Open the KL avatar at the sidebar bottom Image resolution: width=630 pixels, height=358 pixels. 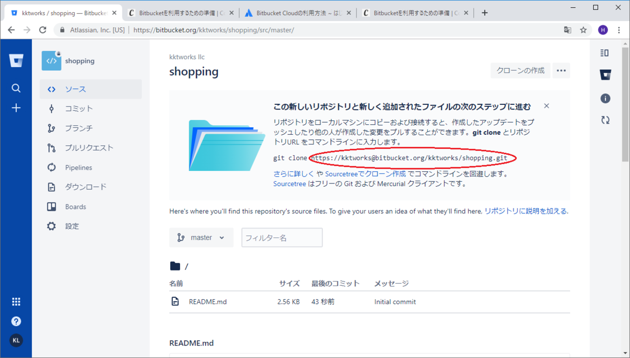(x=16, y=340)
